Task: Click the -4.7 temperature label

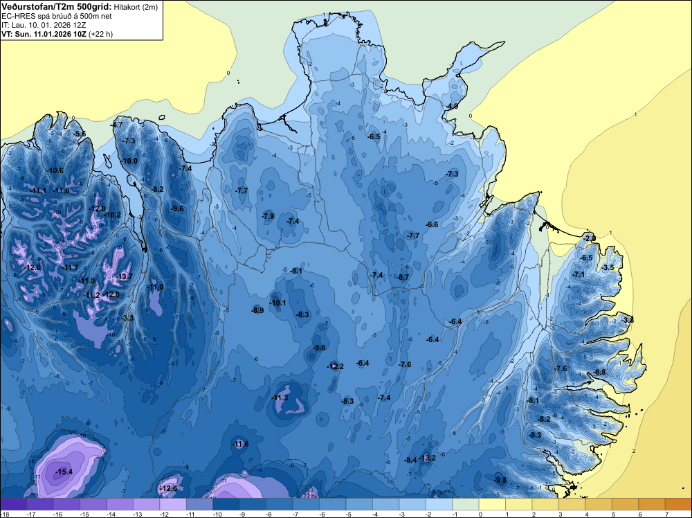Action: pyautogui.click(x=116, y=125)
